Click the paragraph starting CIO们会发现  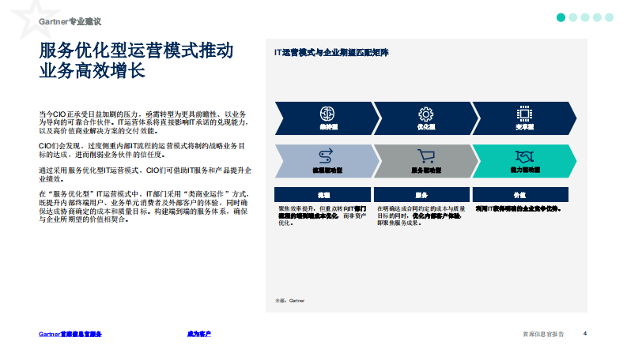pos(142,151)
